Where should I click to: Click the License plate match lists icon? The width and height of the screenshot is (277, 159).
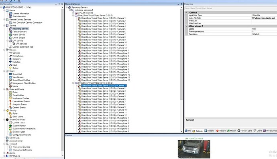coord(10,47)
